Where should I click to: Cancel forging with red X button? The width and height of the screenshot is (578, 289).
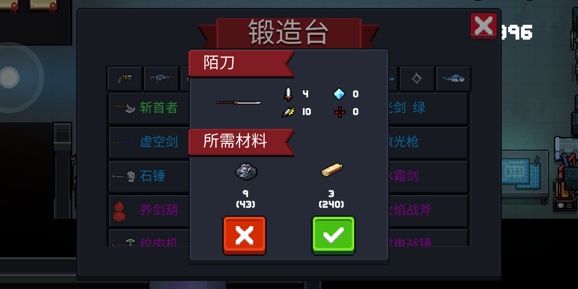244,235
